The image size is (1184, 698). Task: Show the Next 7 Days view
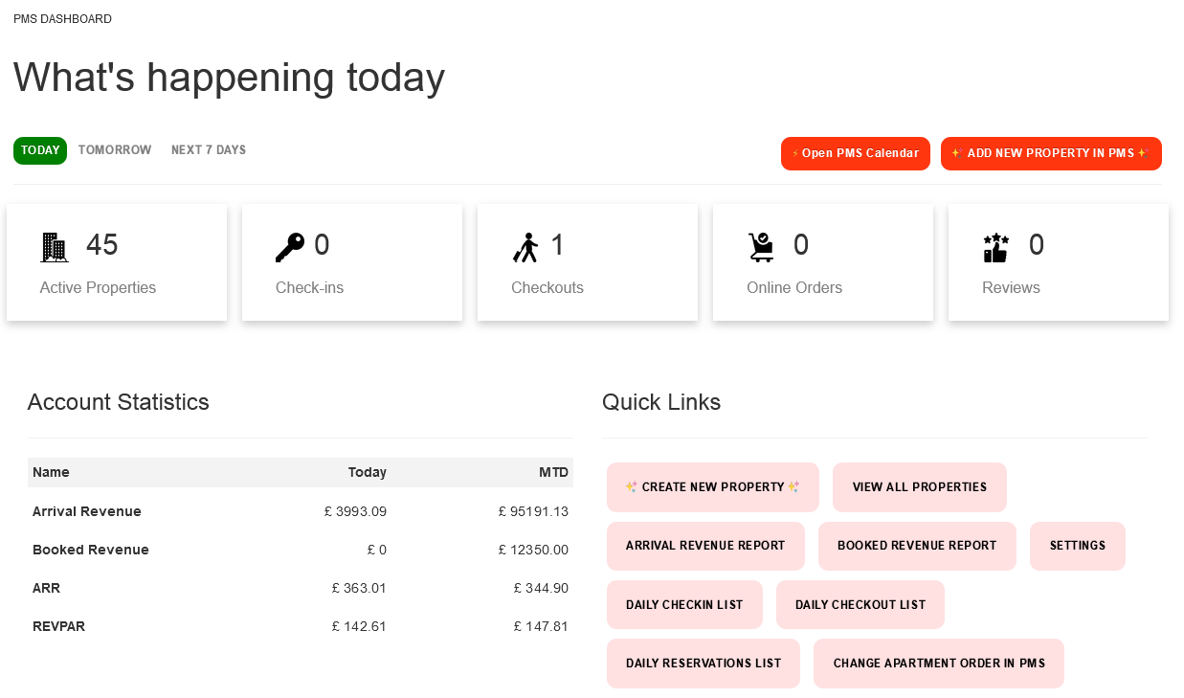209,150
